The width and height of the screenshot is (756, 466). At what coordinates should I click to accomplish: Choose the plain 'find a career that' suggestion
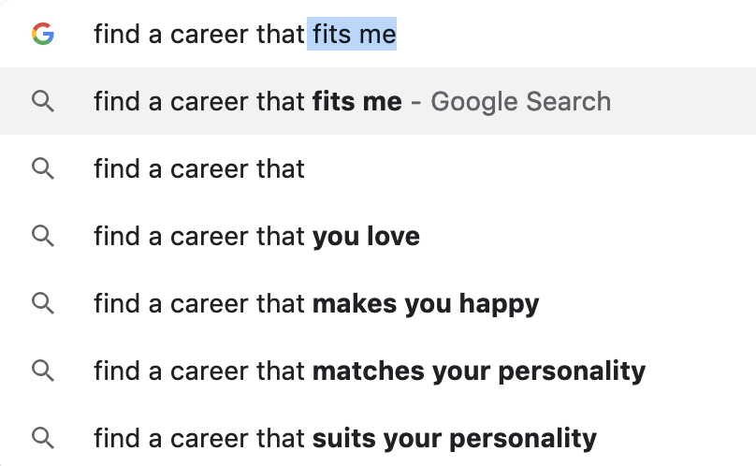point(378,168)
